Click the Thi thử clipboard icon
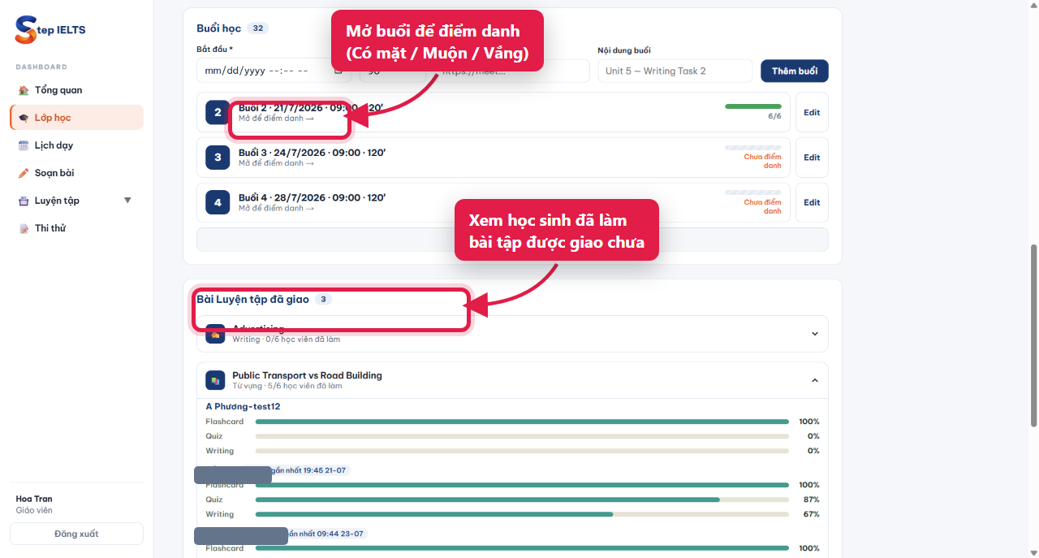Viewport: 1039px width, 558px height. tap(24, 228)
